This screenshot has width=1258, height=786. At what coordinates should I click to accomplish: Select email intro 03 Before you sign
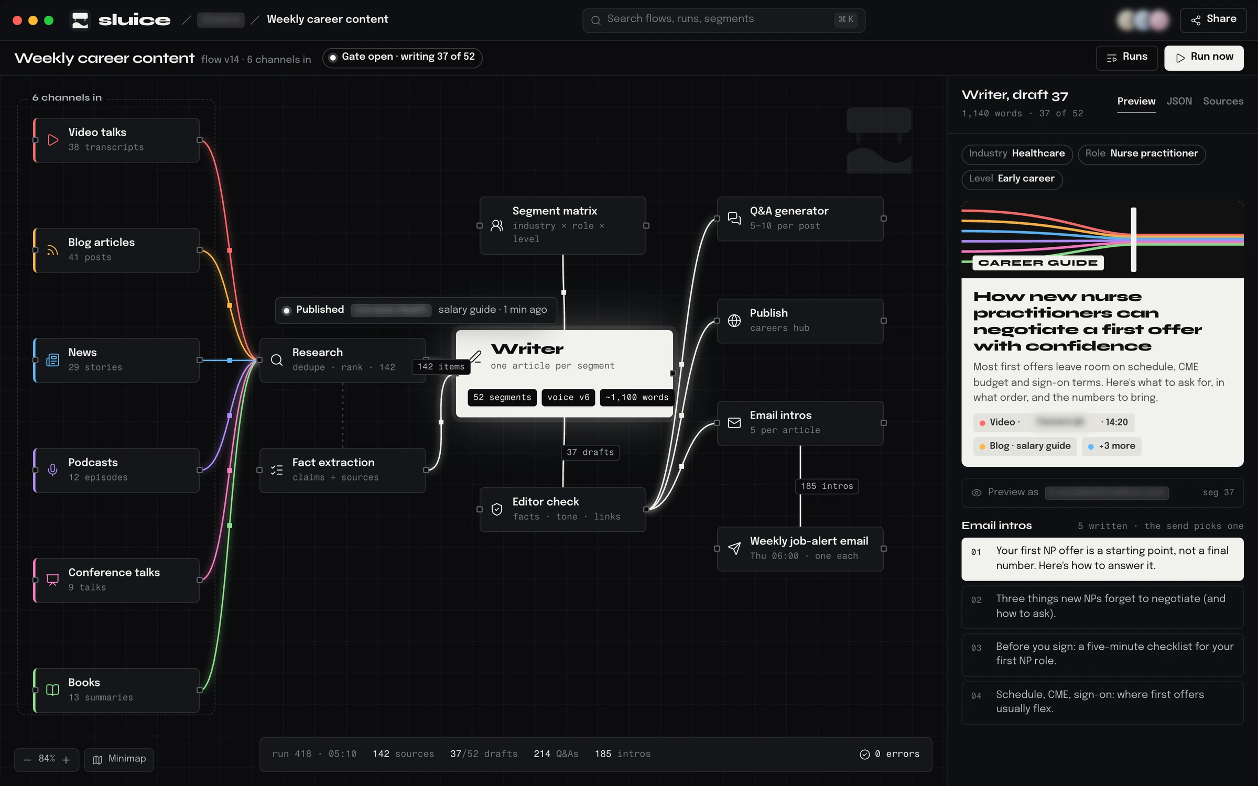[x=1102, y=654]
